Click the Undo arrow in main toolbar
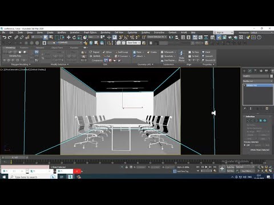The height and width of the screenshot is (205, 274). click(x=5, y=38)
